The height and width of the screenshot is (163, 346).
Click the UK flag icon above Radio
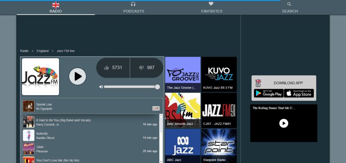tap(56, 5)
